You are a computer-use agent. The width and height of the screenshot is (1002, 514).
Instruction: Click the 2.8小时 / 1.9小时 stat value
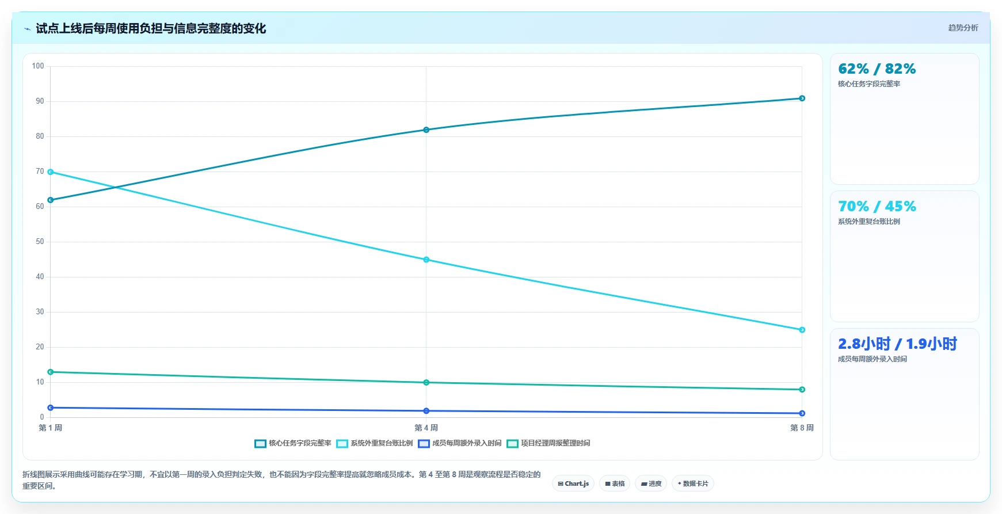point(897,344)
